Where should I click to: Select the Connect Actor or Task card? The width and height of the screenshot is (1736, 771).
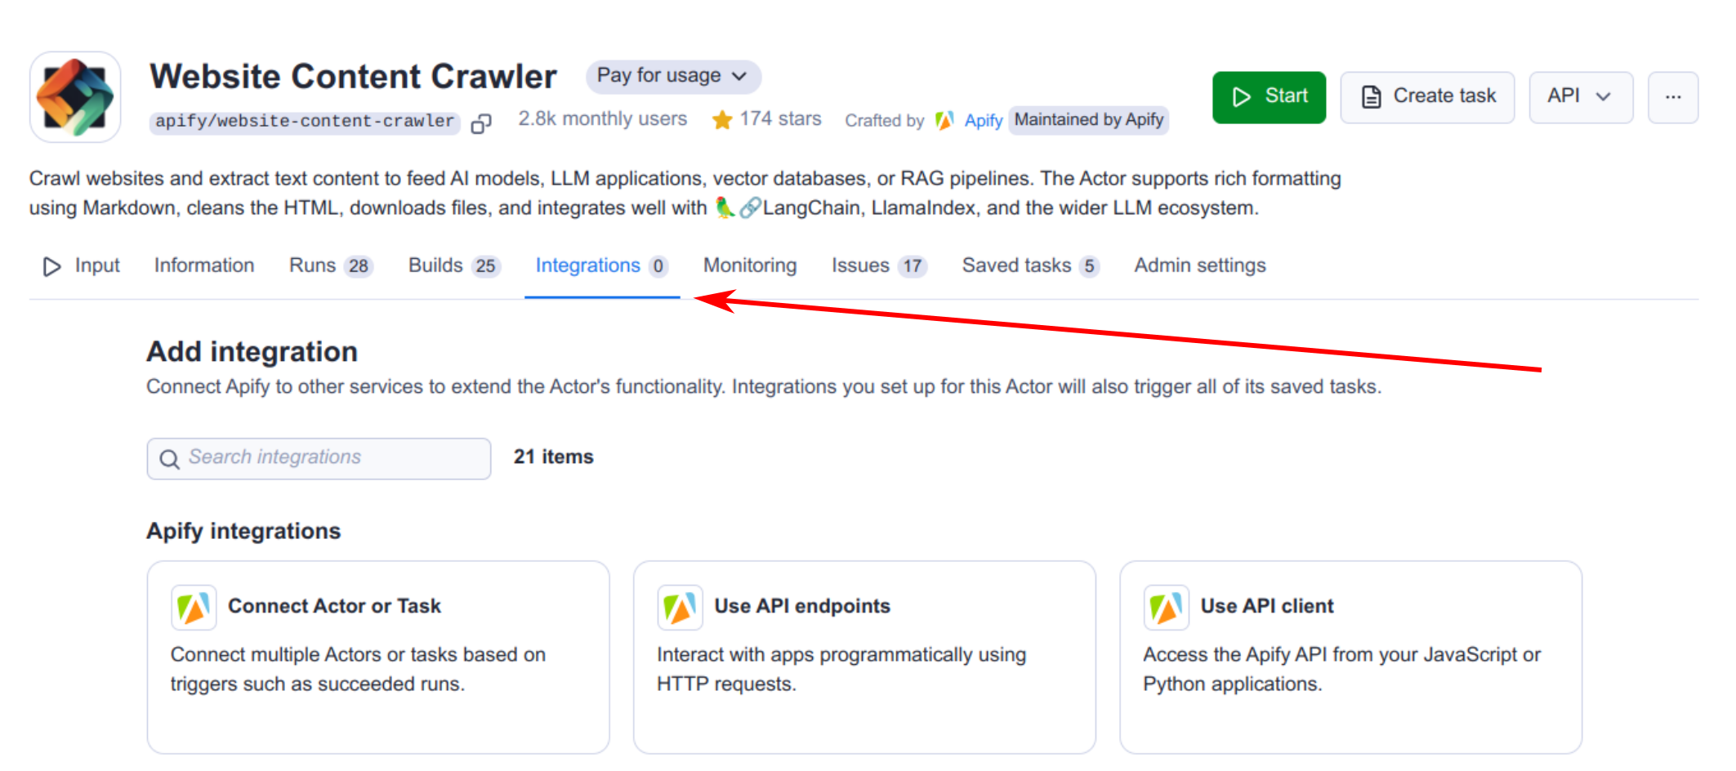tap(377, 657)
